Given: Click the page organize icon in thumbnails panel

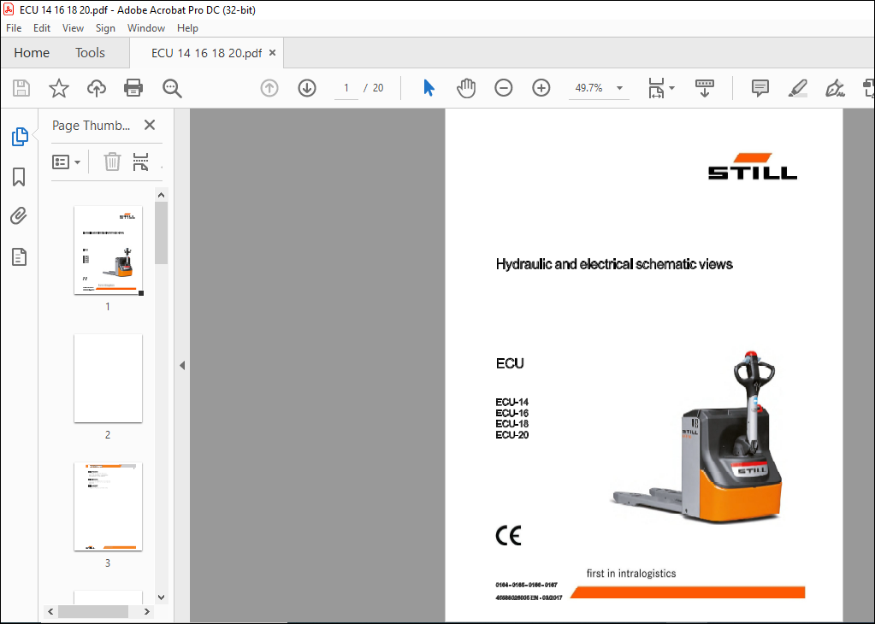Looking at the screenshot, I should [x=140, y=162].
